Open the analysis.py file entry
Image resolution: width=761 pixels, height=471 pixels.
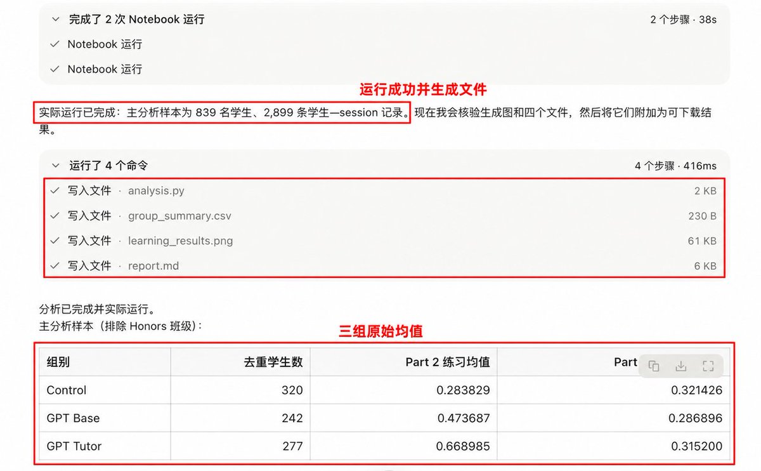click(156, 190)
